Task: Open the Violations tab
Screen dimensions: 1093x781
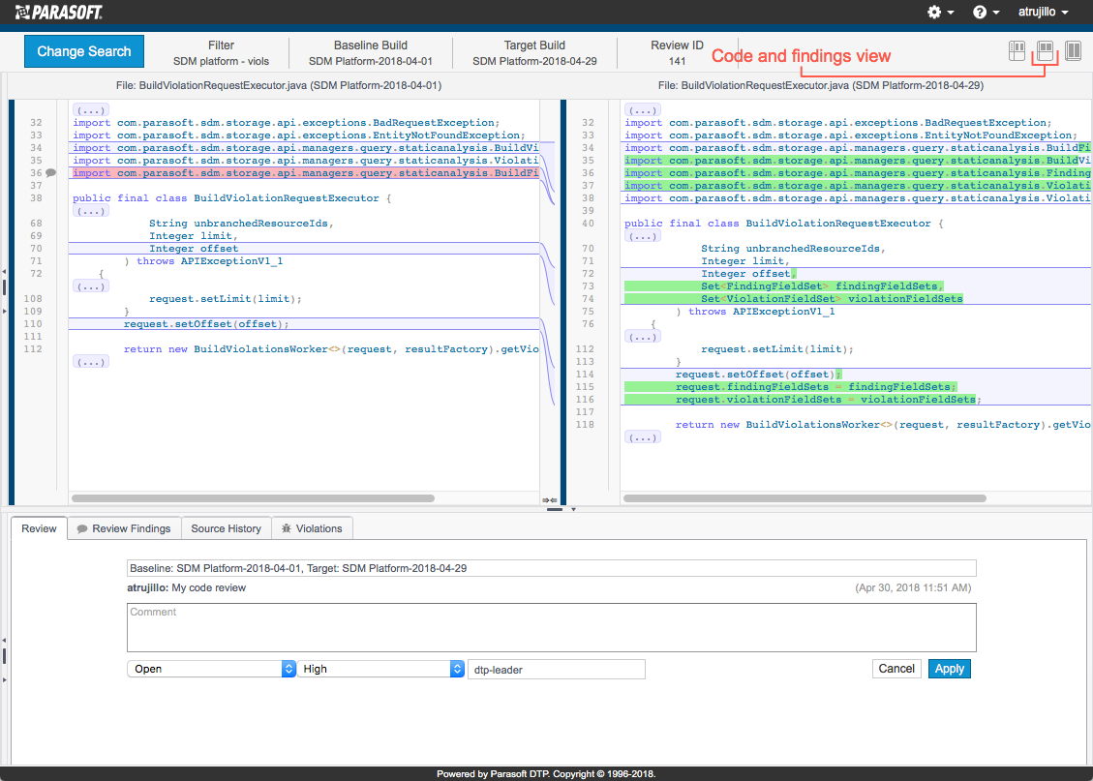Action: click(312, 528)
